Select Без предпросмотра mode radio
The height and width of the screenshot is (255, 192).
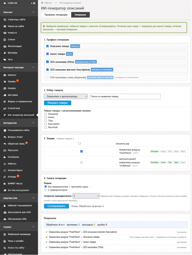click(x=46, y=187)
